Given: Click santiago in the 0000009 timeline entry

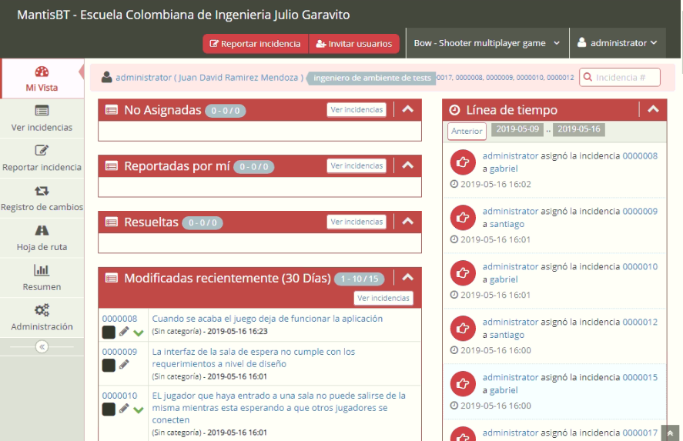Looking at the screenshot, I should click(507, 224).
